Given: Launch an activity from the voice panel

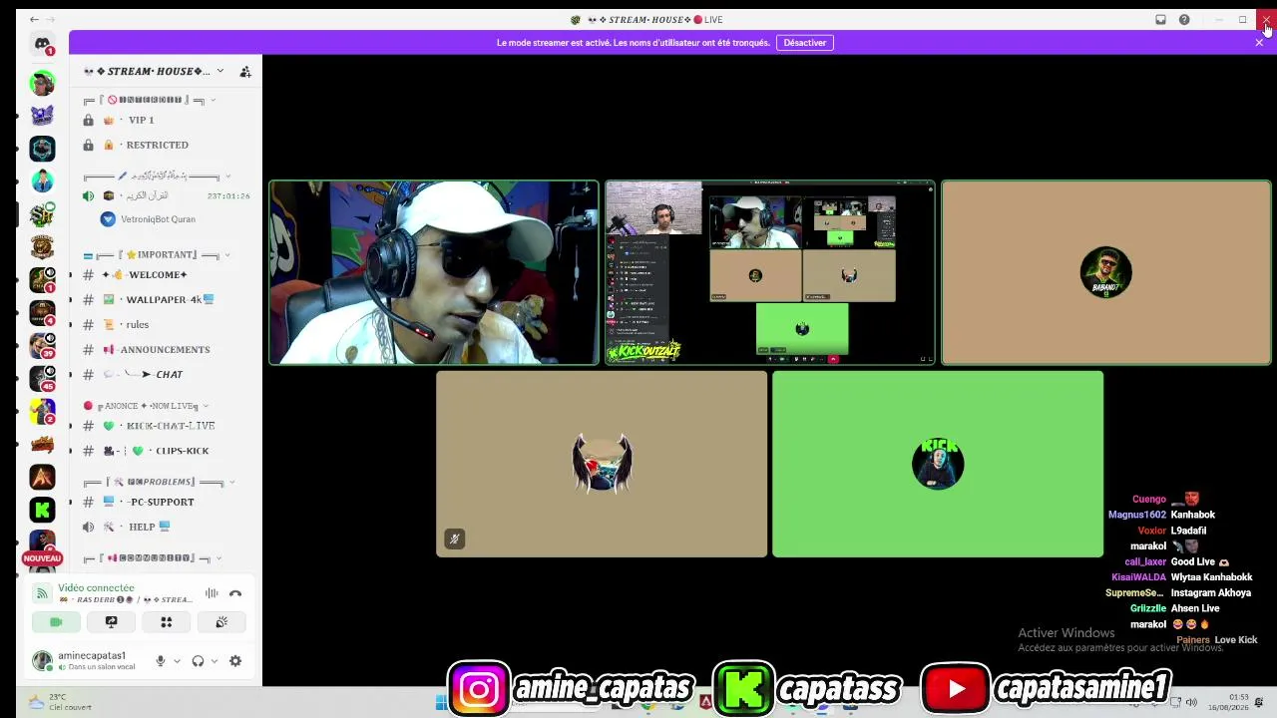Looking at the screenshot, I should pyautogui.click(x=167, y=622).
